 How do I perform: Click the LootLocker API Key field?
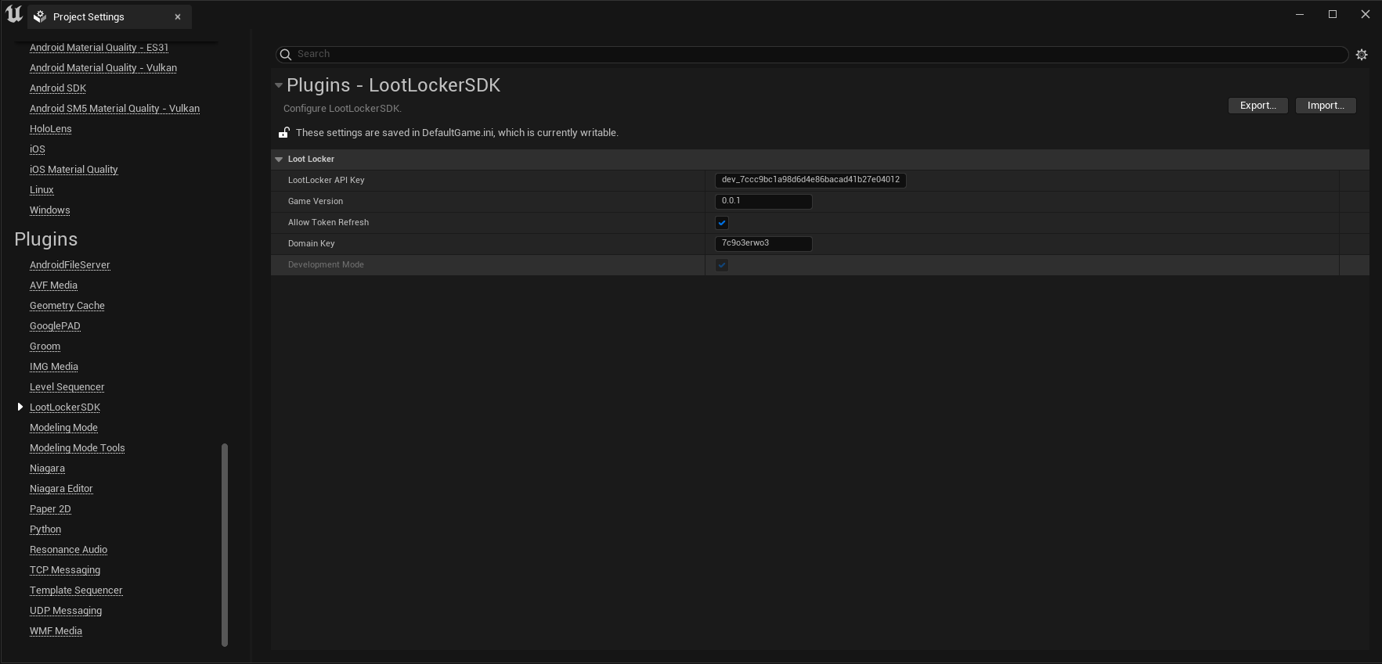[810, 180]
